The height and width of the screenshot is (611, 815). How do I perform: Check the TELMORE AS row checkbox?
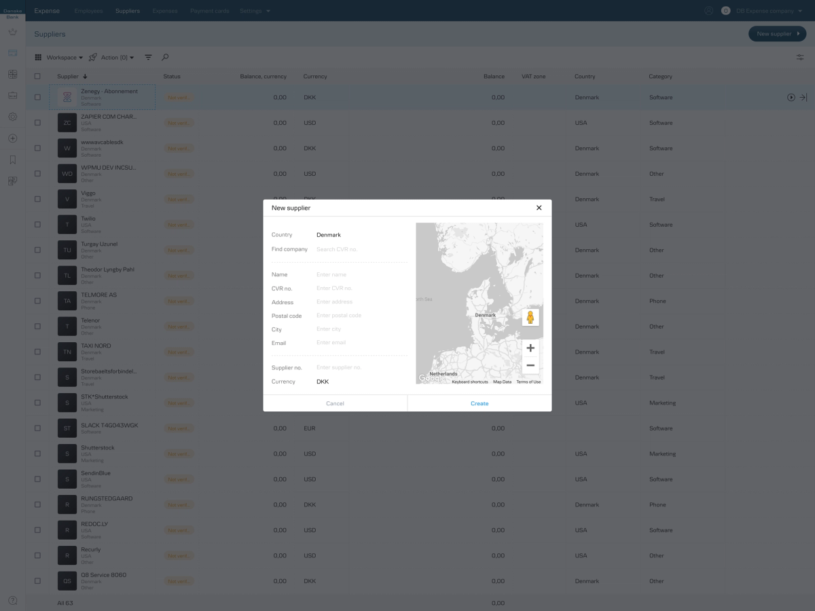(37, 301)
